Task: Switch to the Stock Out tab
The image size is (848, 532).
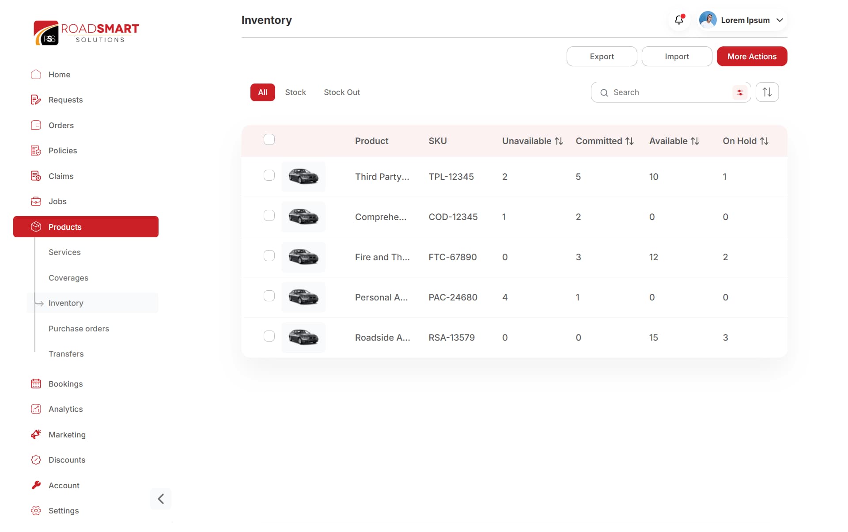Action: click(342, 92)
